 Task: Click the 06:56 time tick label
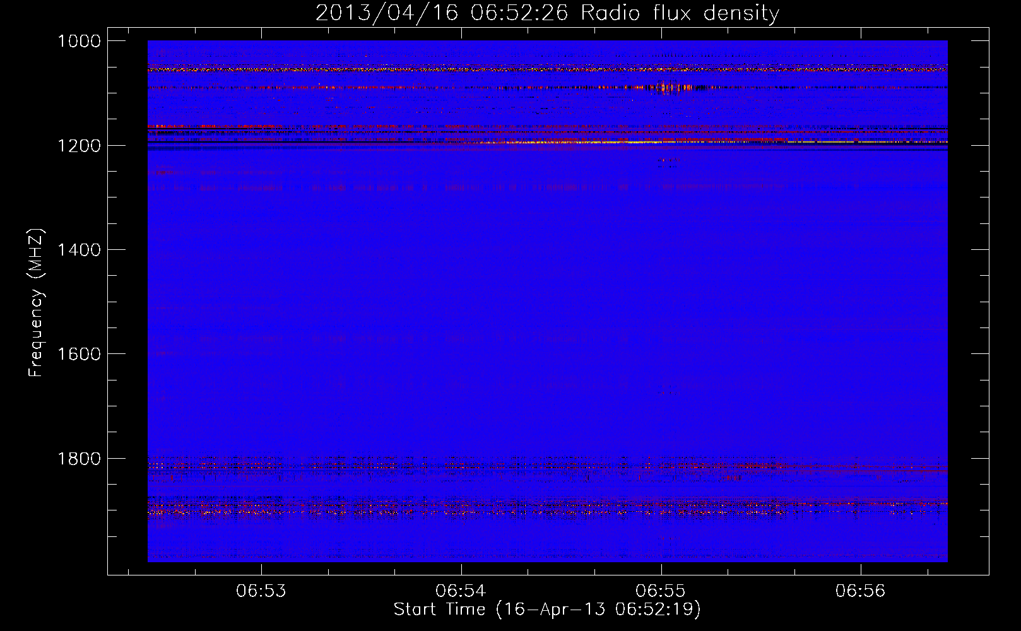(861, 591)
